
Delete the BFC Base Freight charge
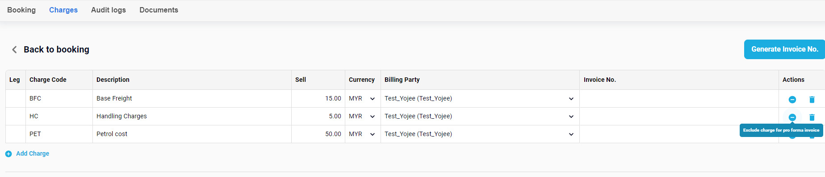(x=812, y=100)
